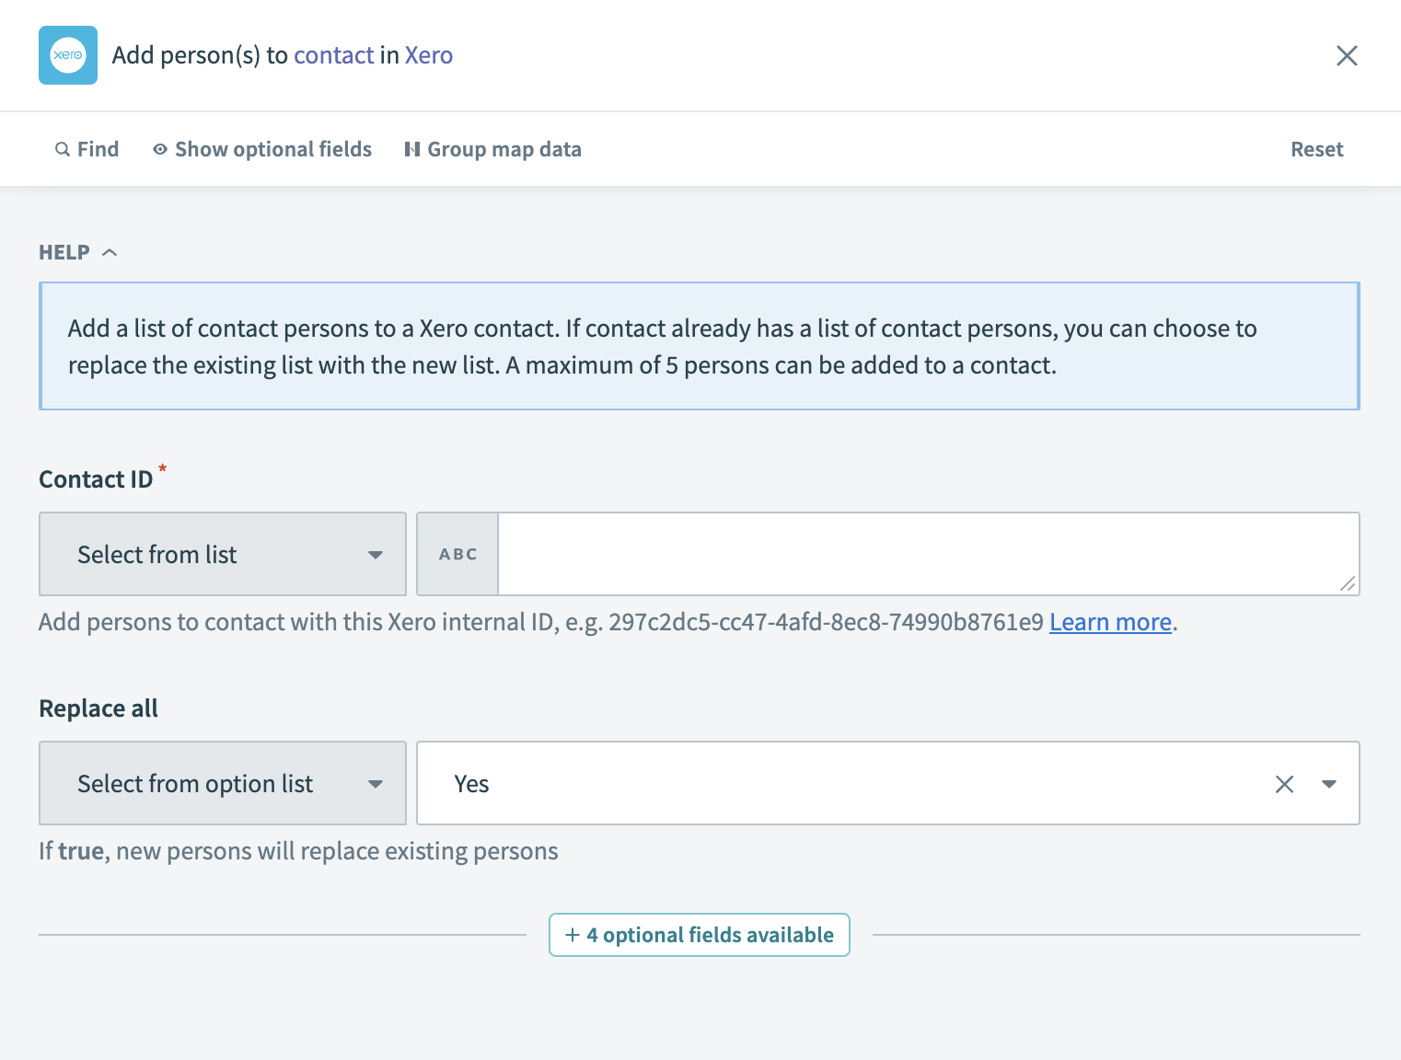
Task: Open the Learn more link
Action: [1108, 622]
